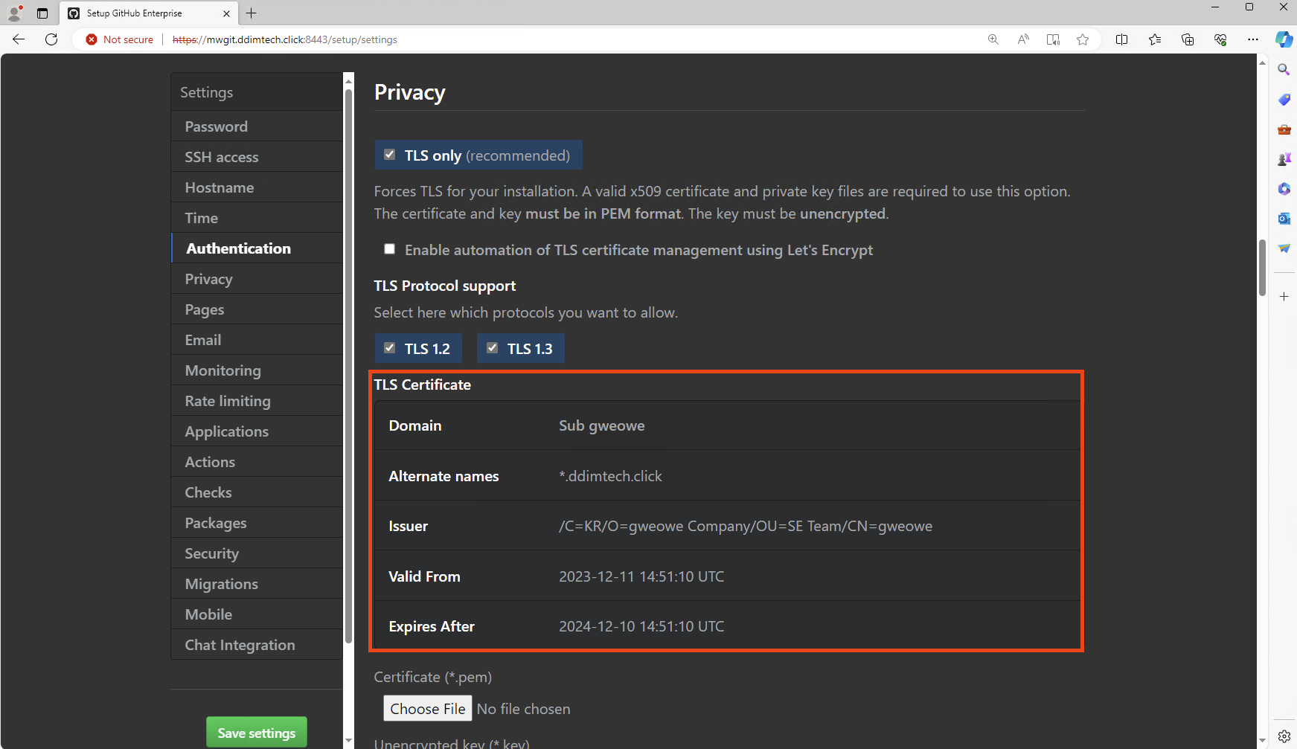
Task: Open Collections icon in toolbar
Action: click(x=1188, y=39)
